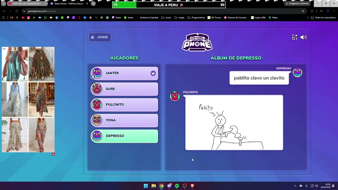338x190 pixels.
Task: Select player SURE in the list
Action: (x=124, y=89)
